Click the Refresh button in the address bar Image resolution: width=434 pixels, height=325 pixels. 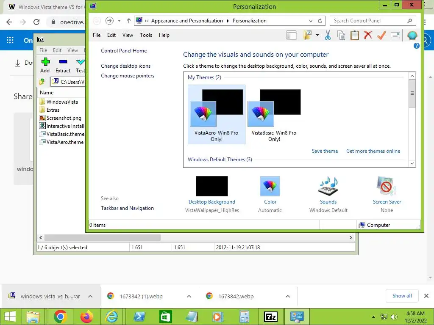[320, 21]
